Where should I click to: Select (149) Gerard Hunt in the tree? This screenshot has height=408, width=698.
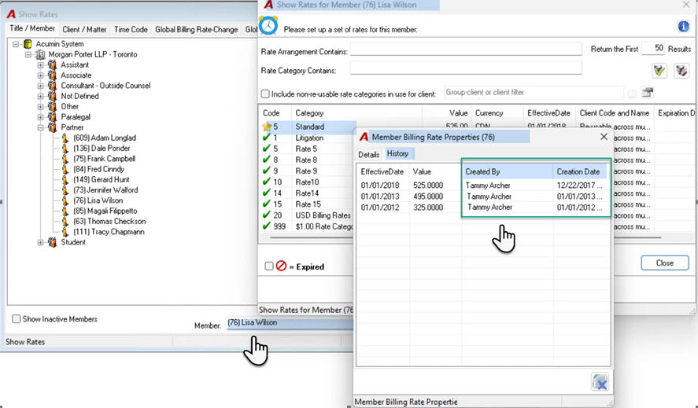(x=101, y=180)
